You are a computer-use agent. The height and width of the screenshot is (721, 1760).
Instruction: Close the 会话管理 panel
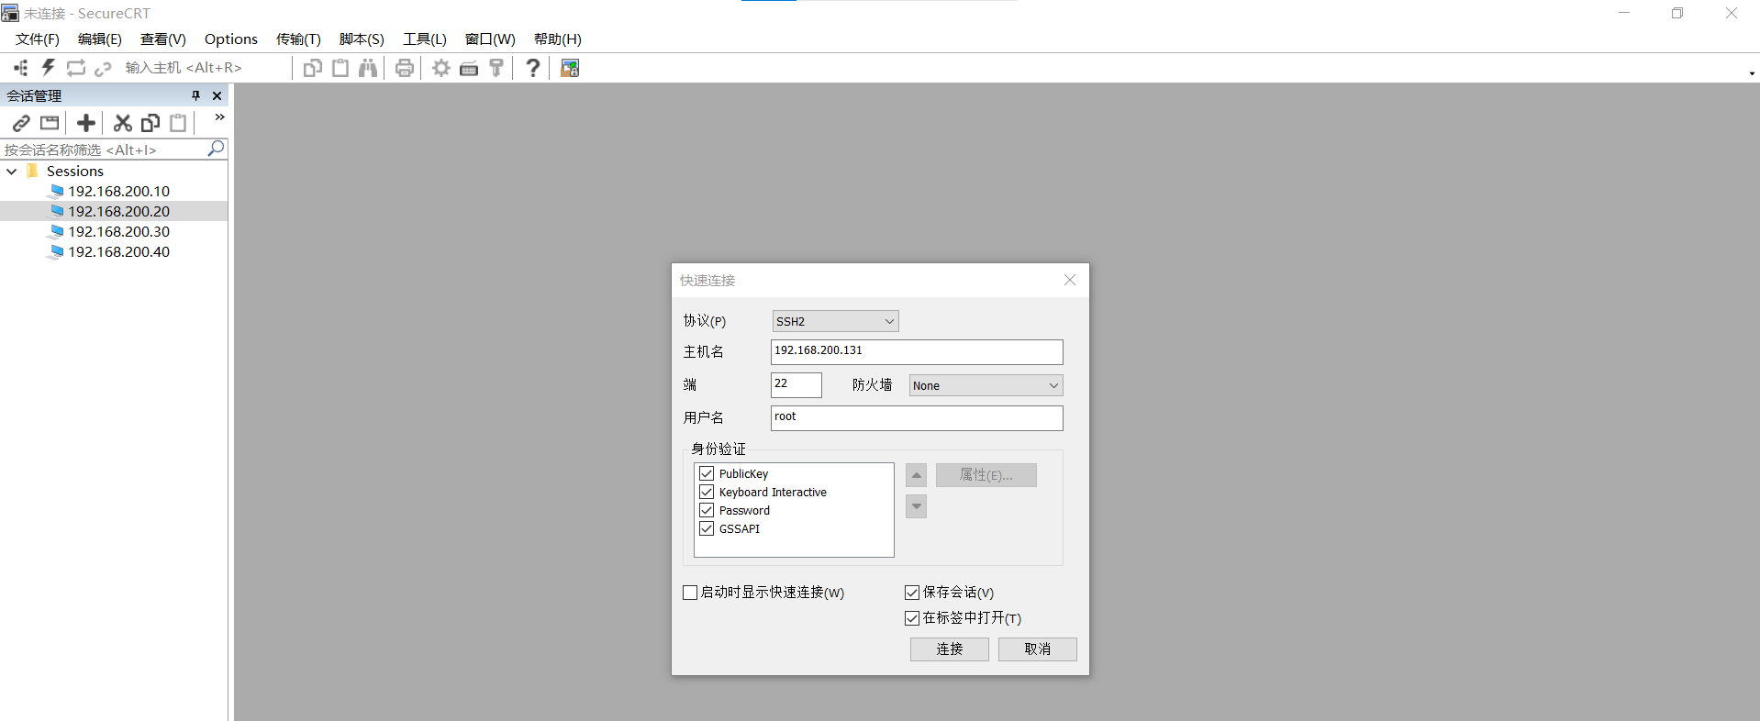[217, 95]
